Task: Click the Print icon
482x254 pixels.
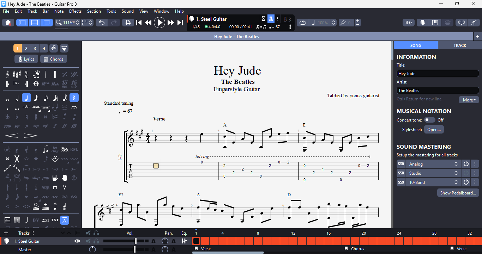Action: click(x=128, y=23)
